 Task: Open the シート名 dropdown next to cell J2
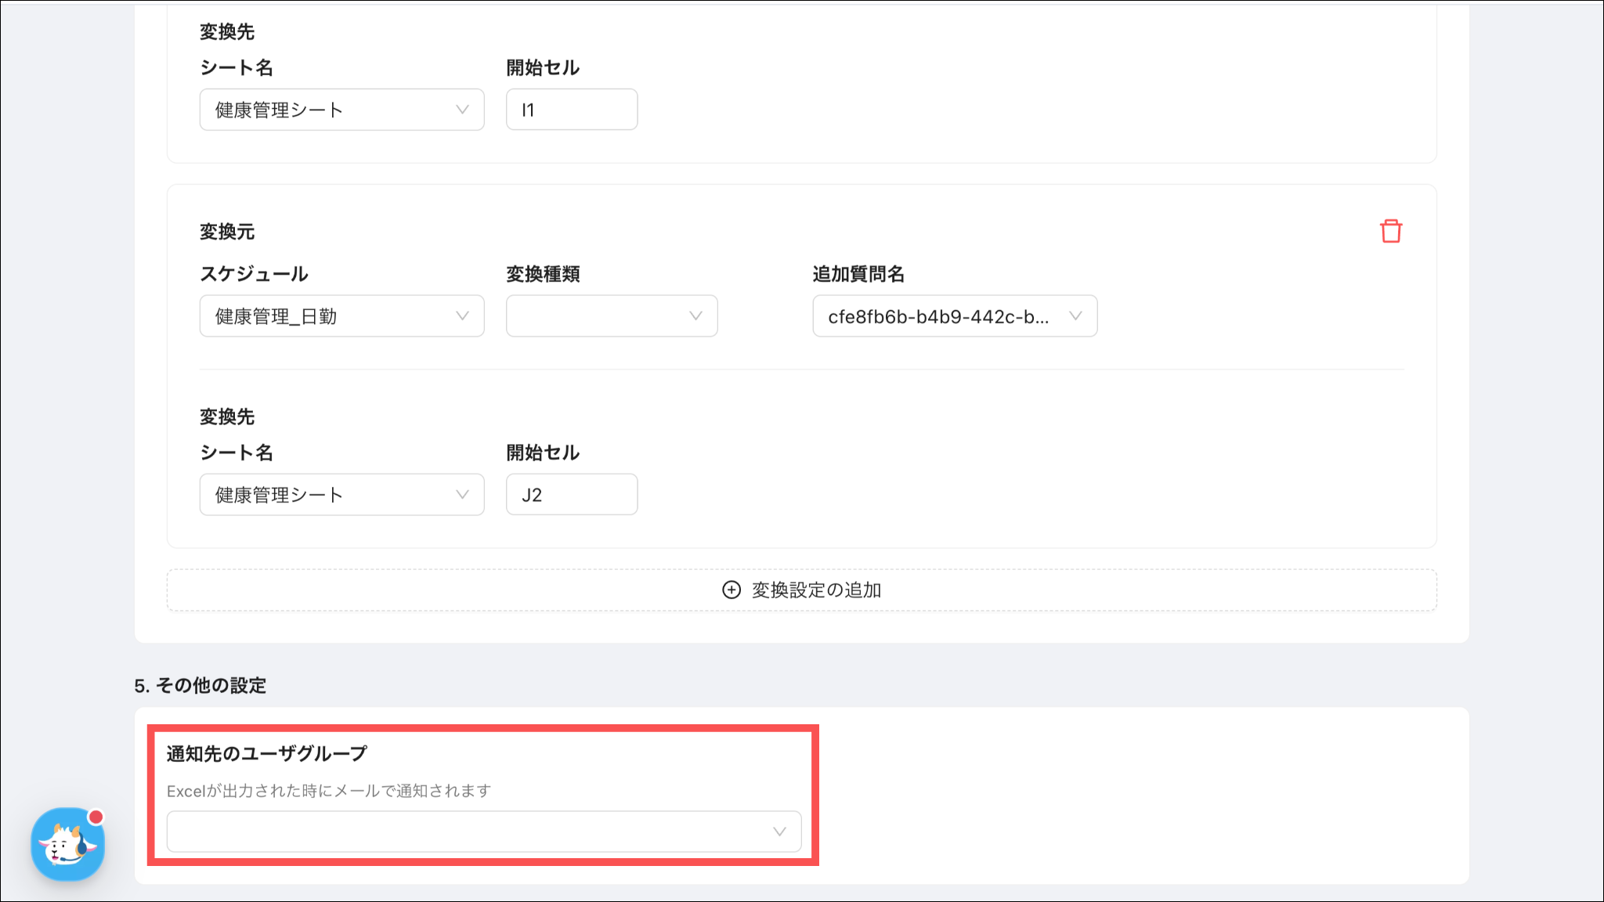coord(341,494)
